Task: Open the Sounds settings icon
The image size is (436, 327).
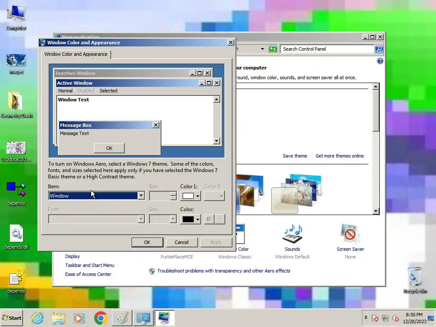Action: (x=292, y=234)
